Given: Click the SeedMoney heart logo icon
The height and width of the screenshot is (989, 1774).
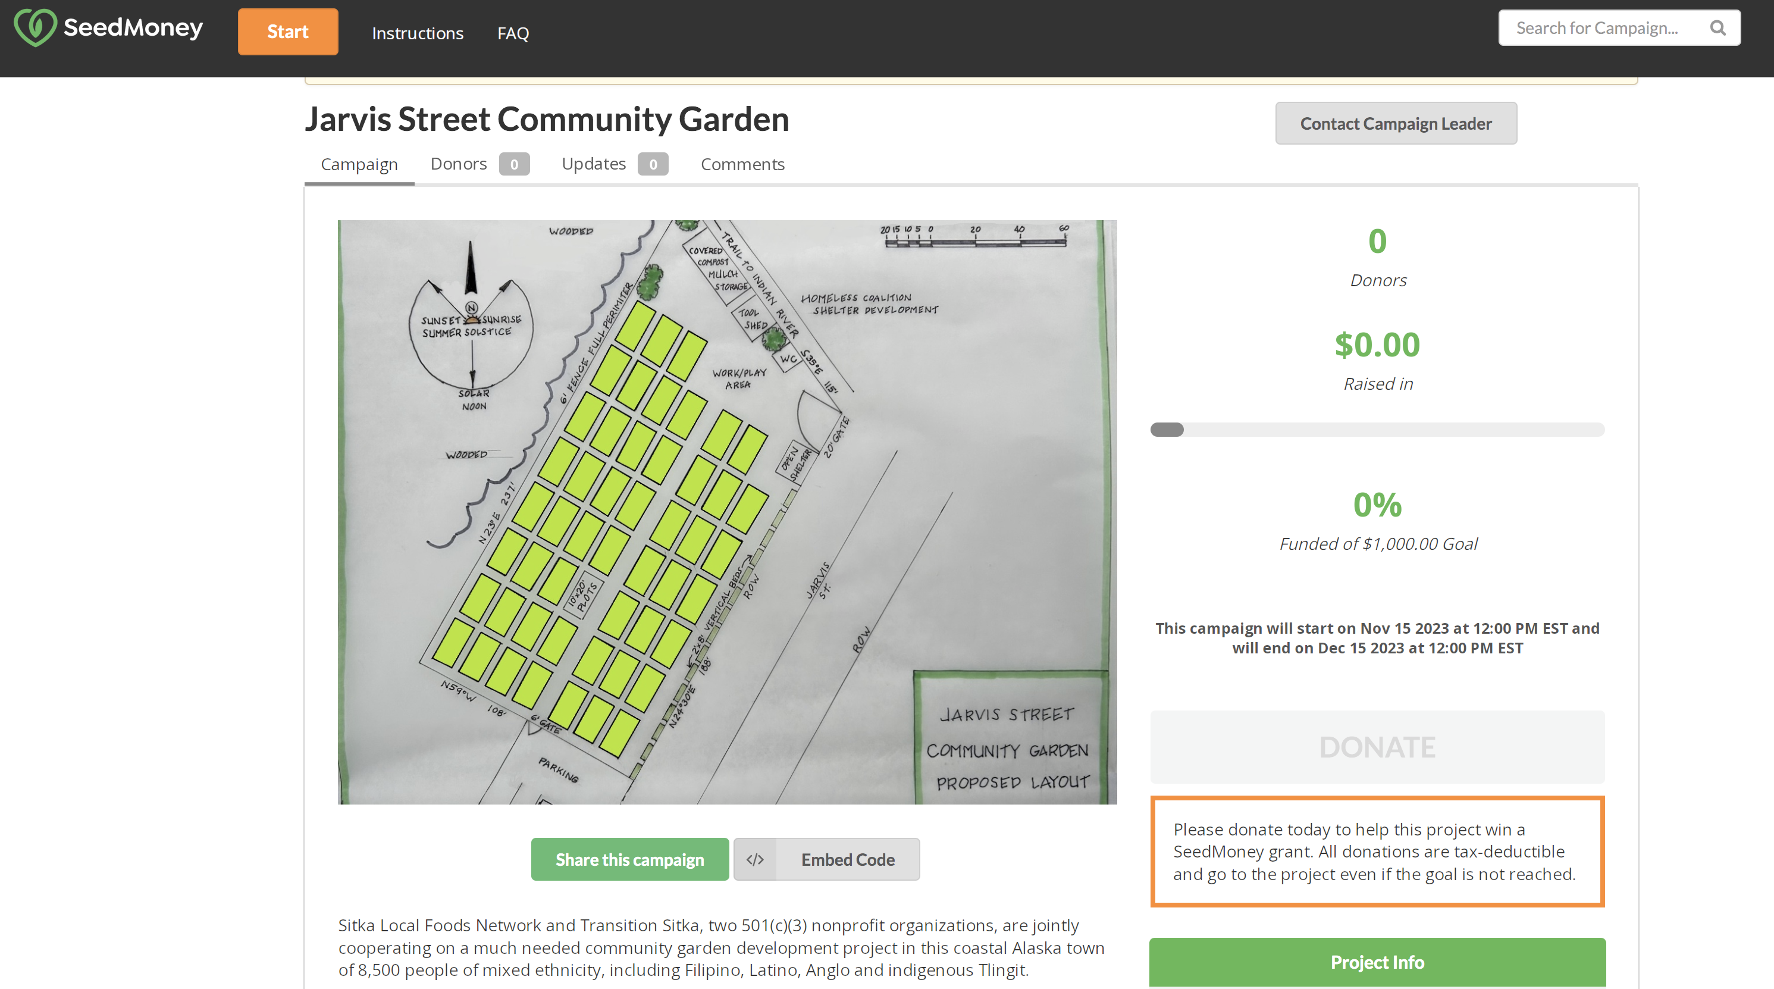Looking at the screenshot, I should point(35,27).
